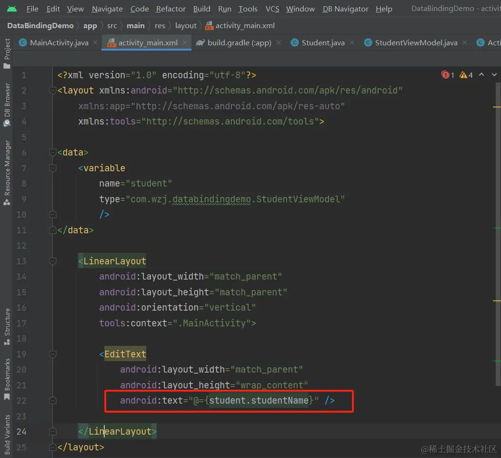Open the Tools menu
Screen dimensions: 501x458
point(248,9)
